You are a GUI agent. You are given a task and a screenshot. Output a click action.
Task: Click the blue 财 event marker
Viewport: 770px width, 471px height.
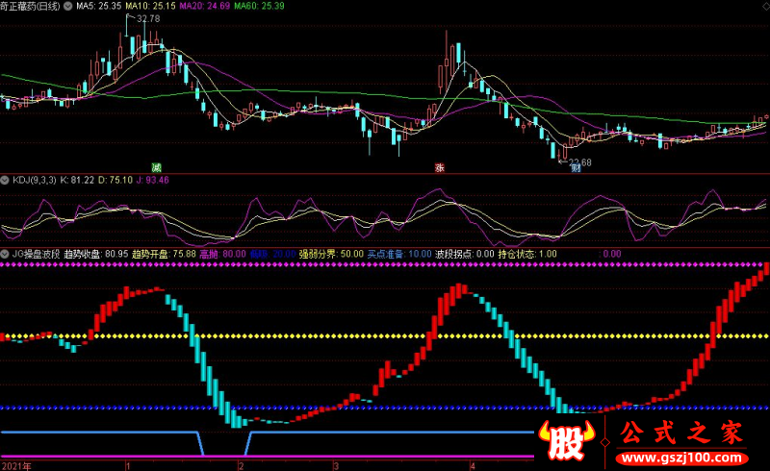click(x=575, y=168)
